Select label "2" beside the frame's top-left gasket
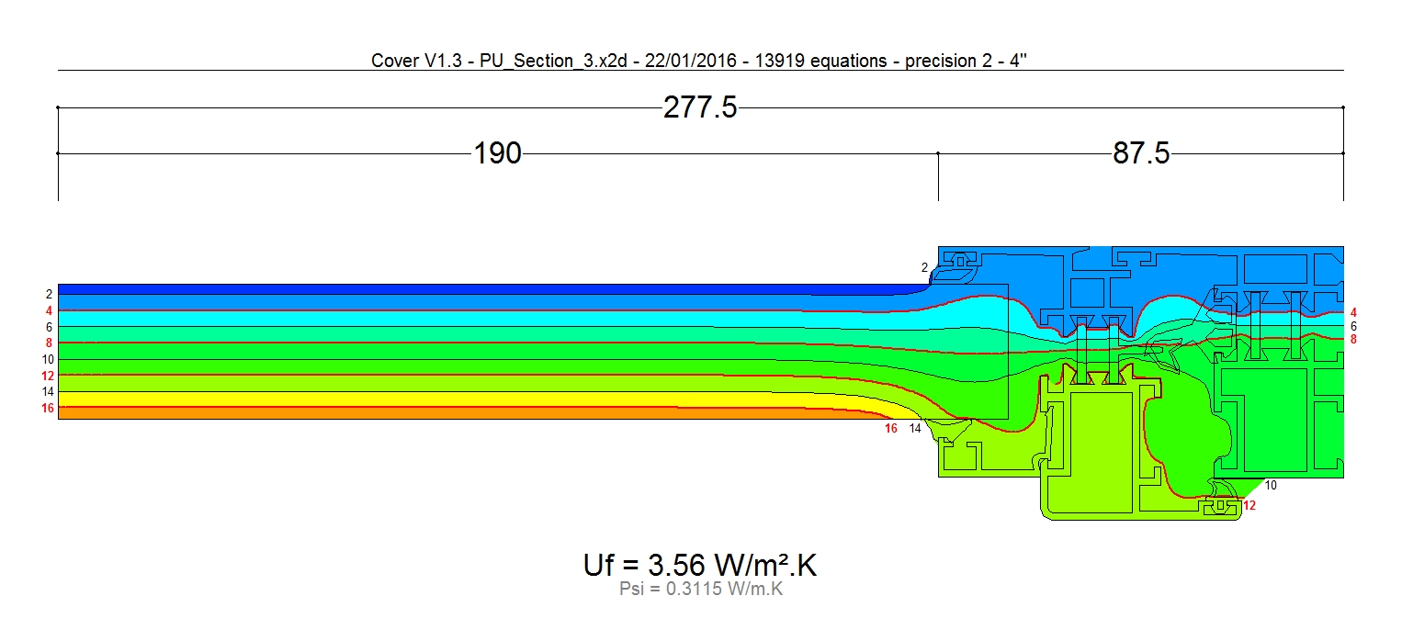Viewport: 1402px width, 641px height. click(x=925, y=268)
